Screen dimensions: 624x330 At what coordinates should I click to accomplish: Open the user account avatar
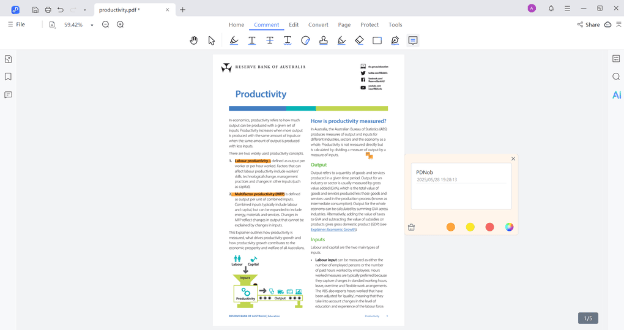click(x=532, y=9)
